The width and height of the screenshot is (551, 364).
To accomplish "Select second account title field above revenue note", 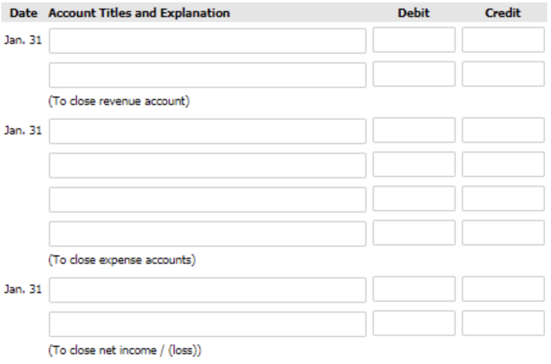I will pos(208,74).
